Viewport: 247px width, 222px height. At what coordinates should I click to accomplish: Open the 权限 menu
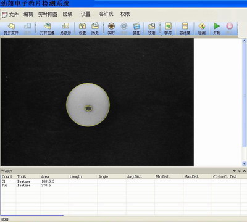[x=125, y=14]
